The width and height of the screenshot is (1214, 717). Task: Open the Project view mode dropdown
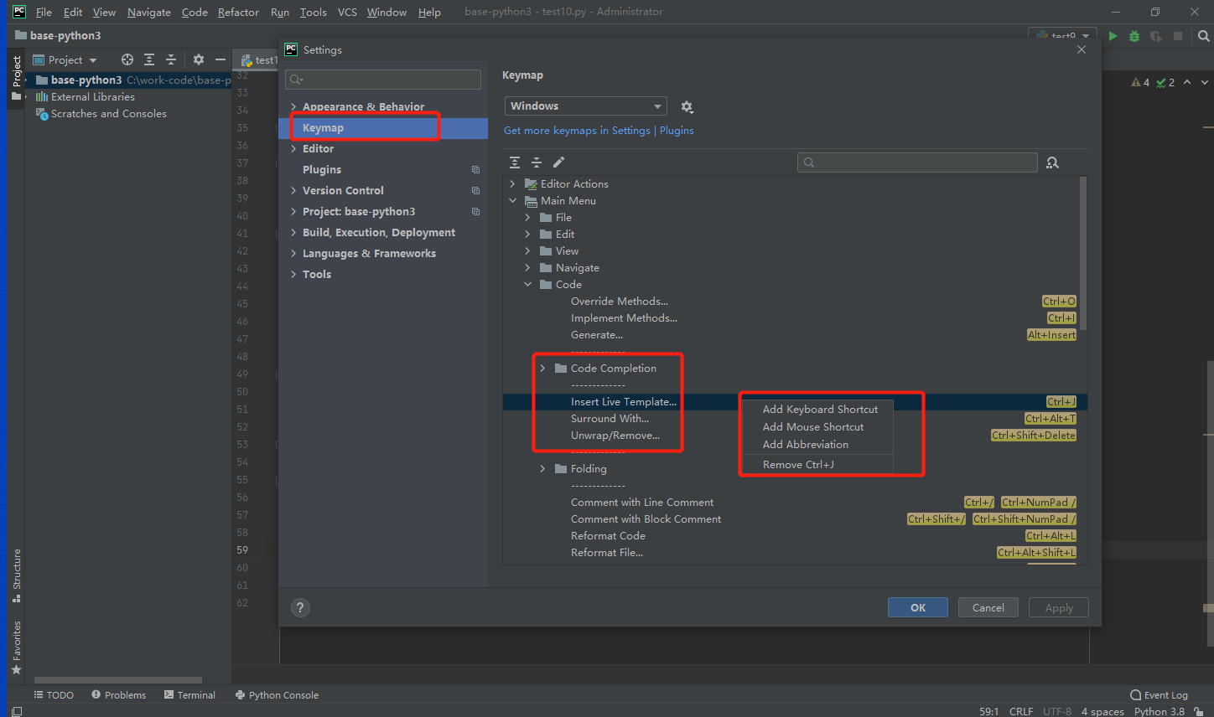pyautogui.click(x=65, y=59)
